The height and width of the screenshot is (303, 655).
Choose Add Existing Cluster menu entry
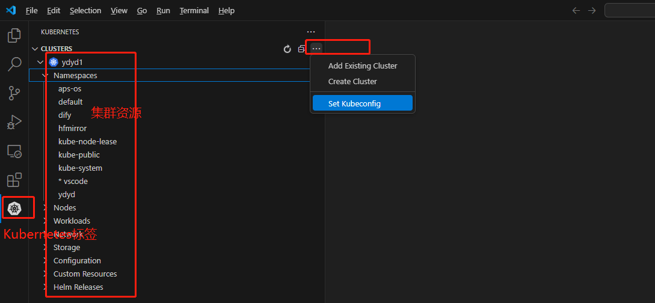click(363, 66)
